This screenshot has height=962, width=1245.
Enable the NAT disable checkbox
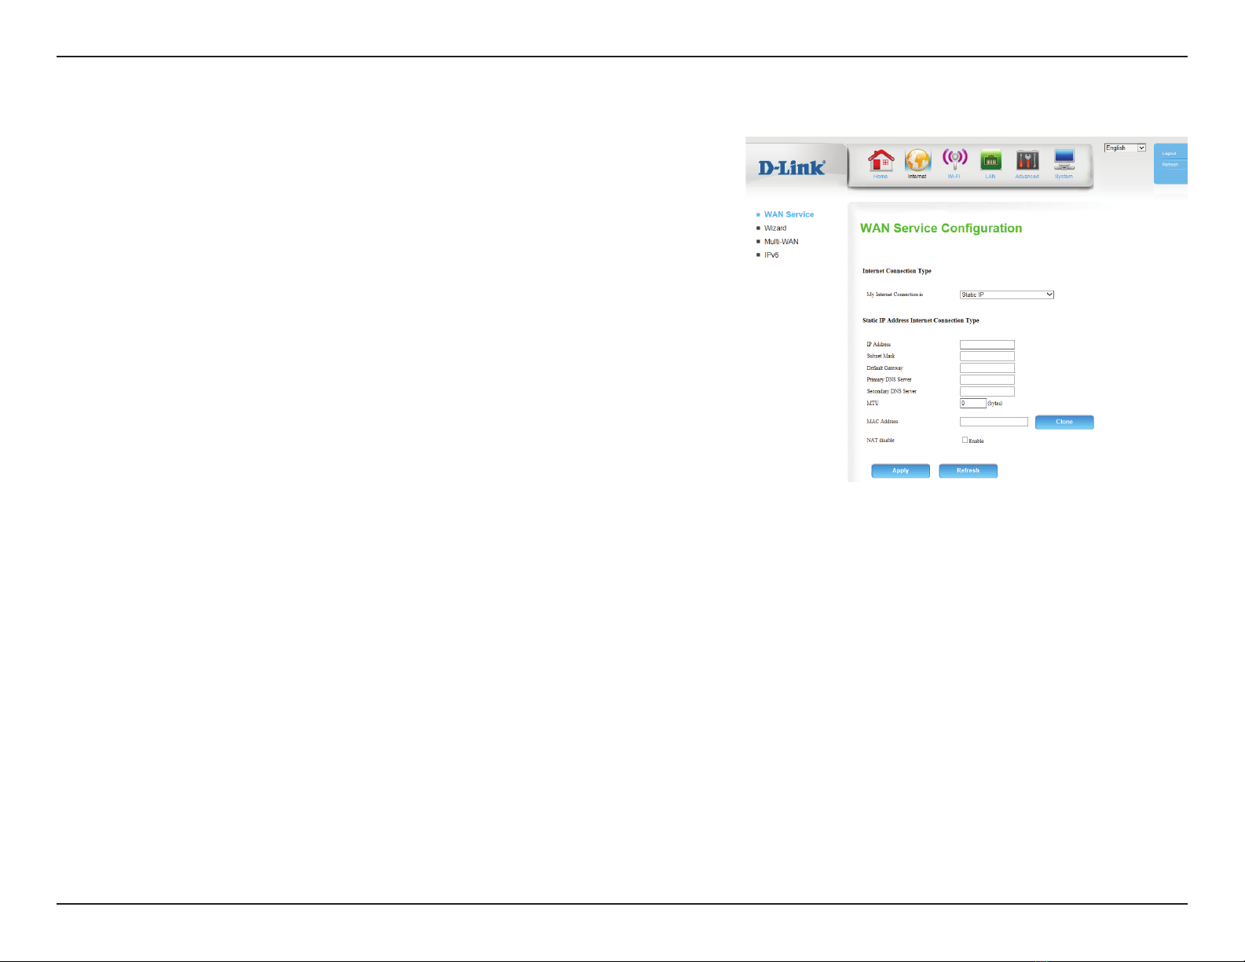965,441
